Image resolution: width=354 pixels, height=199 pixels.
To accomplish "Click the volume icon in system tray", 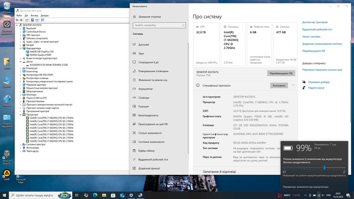I will (323, 195).
